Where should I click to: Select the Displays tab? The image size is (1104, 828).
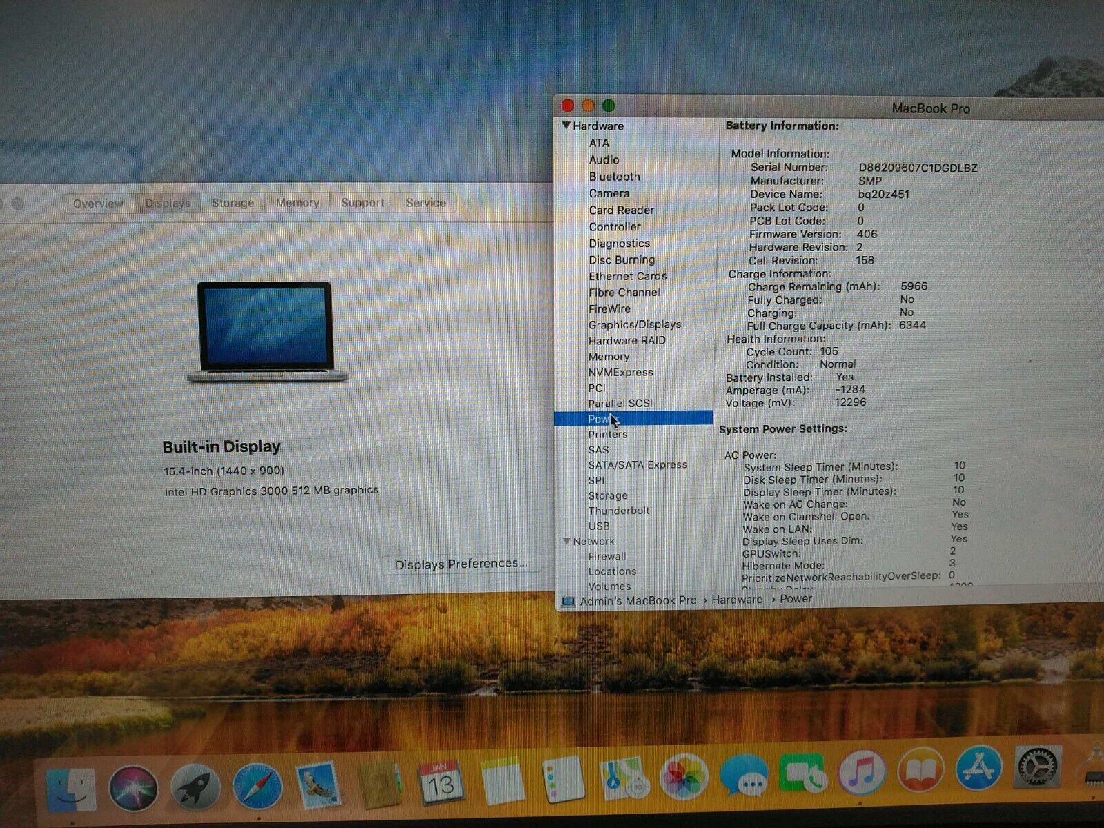click(x=167, y=204)
